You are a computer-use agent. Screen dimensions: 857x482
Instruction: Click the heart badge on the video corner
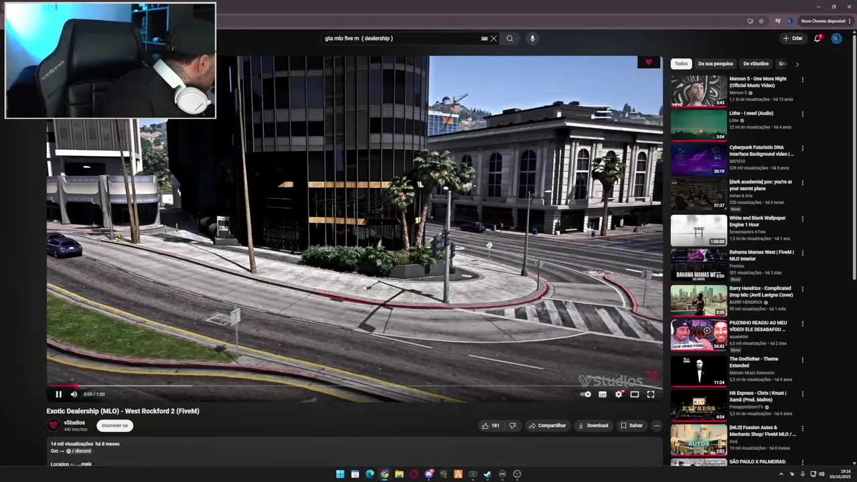pyautogui.click(x=648, y=62)
